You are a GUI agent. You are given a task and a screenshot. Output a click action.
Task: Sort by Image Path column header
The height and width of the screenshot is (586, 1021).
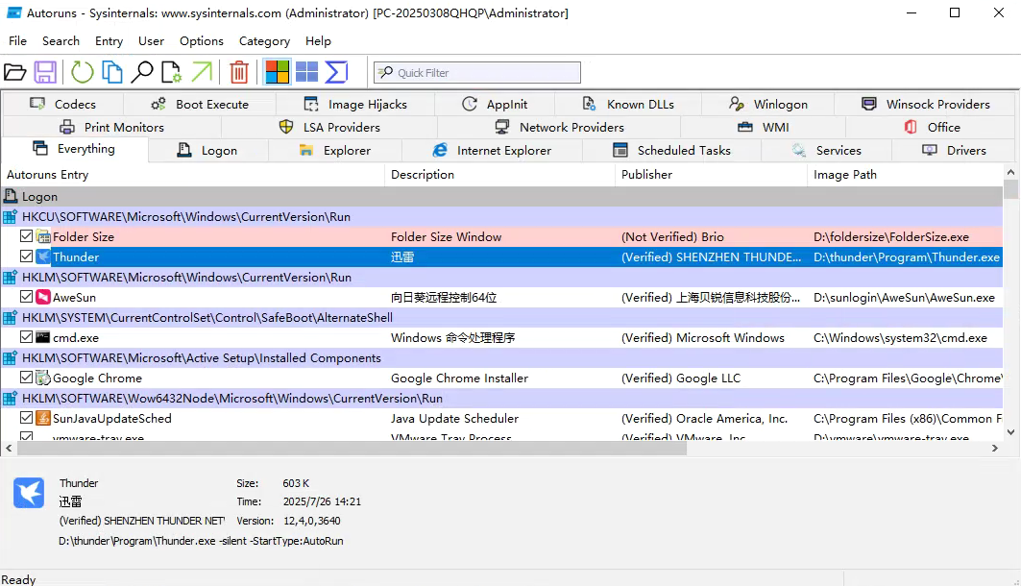pos(905,175)
